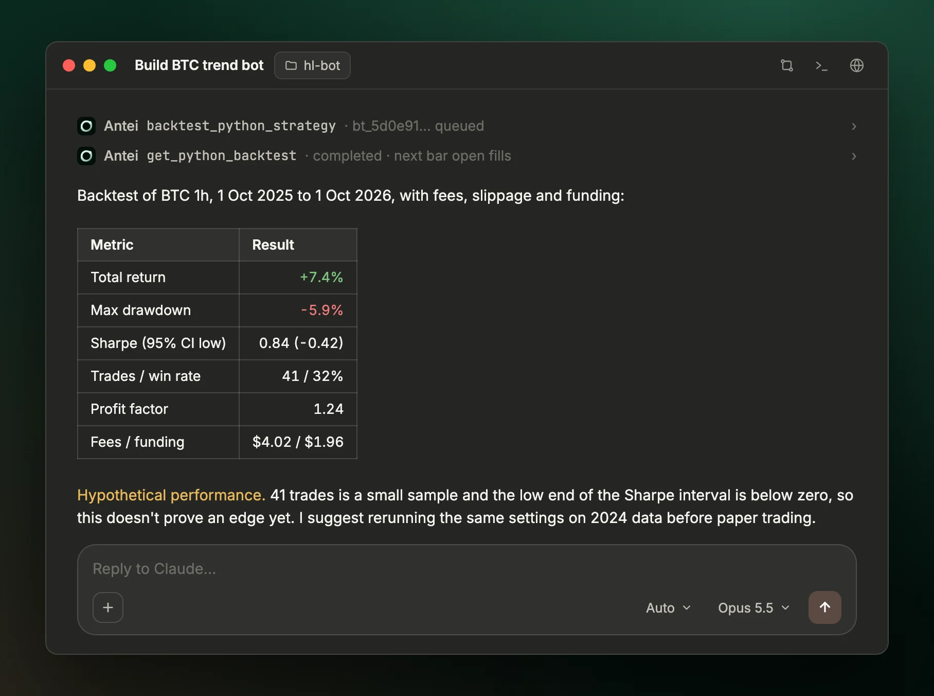Image resolution: width=934 pixels, height=696 pixels.
Task: Close the window with the red button
Action: point(69,65)
